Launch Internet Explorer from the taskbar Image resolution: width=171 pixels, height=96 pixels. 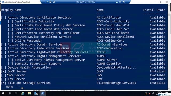(23, 93)
